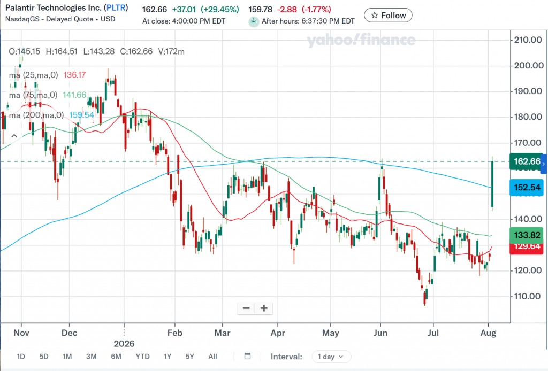Select the 1D time range
The image size is (548, 371).
pos(21,357)
